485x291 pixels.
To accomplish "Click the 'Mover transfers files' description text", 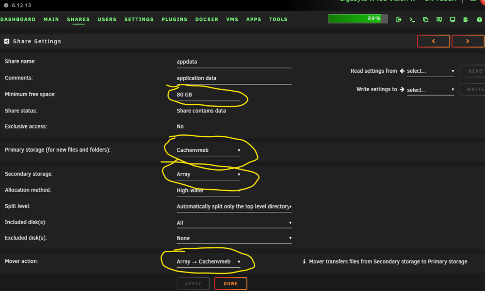I will coord(388,261).
